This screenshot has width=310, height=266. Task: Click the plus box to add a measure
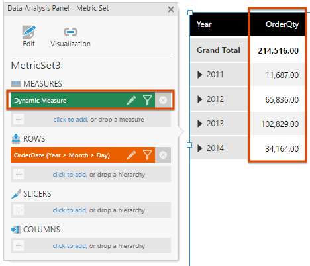coord(19,120)
